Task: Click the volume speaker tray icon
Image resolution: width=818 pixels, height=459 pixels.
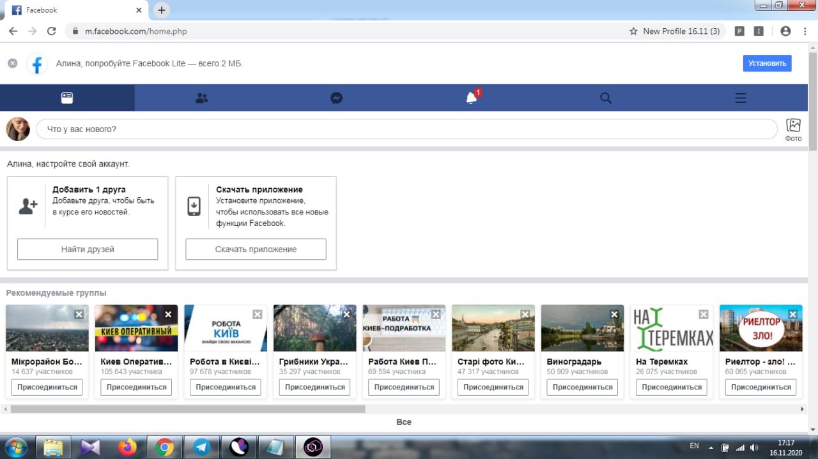Action: (x=754, y=448)
